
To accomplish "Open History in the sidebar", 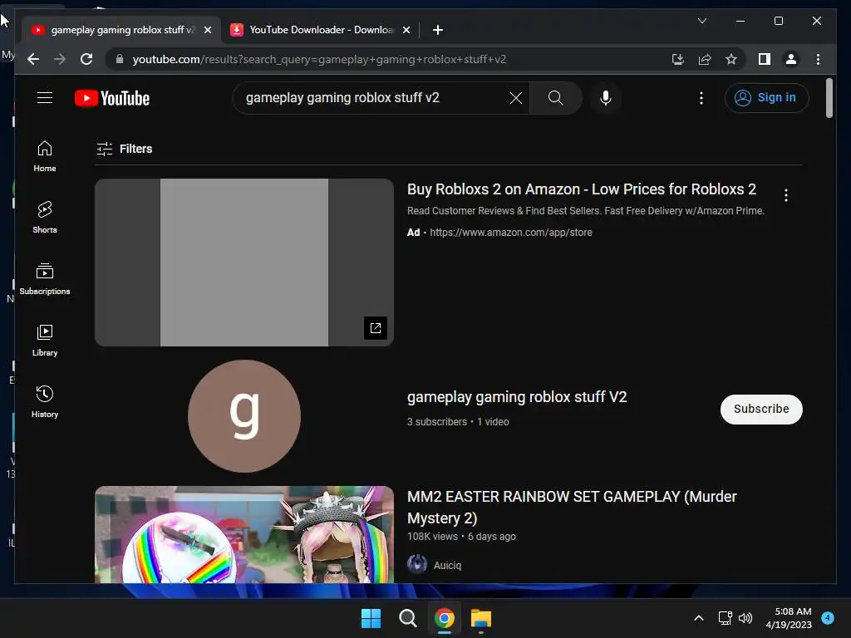I will pyautogui.click(x=45, y=401).
